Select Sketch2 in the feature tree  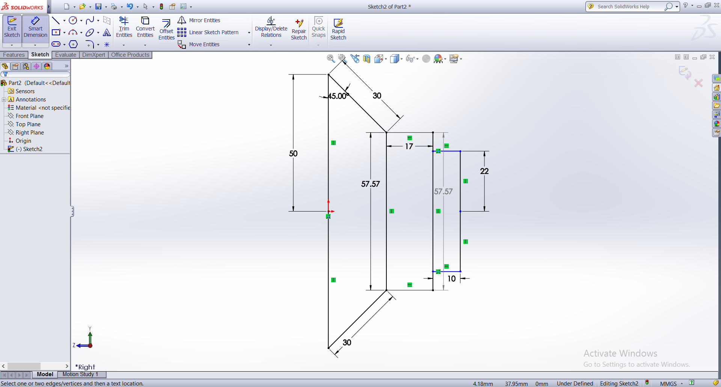click(x=29, y=149)
